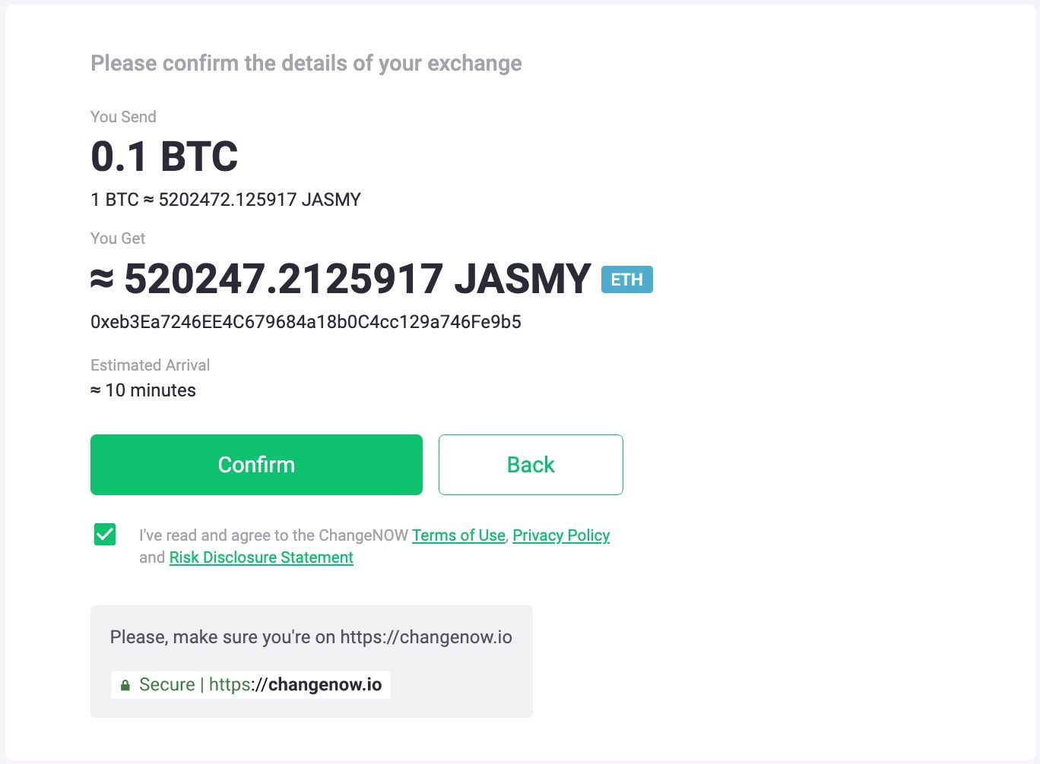Image resolution: width=1040 pixels, height=764 pixels.
Task: Click the 1 BTC exchange rate line
Action: (226, 200)
